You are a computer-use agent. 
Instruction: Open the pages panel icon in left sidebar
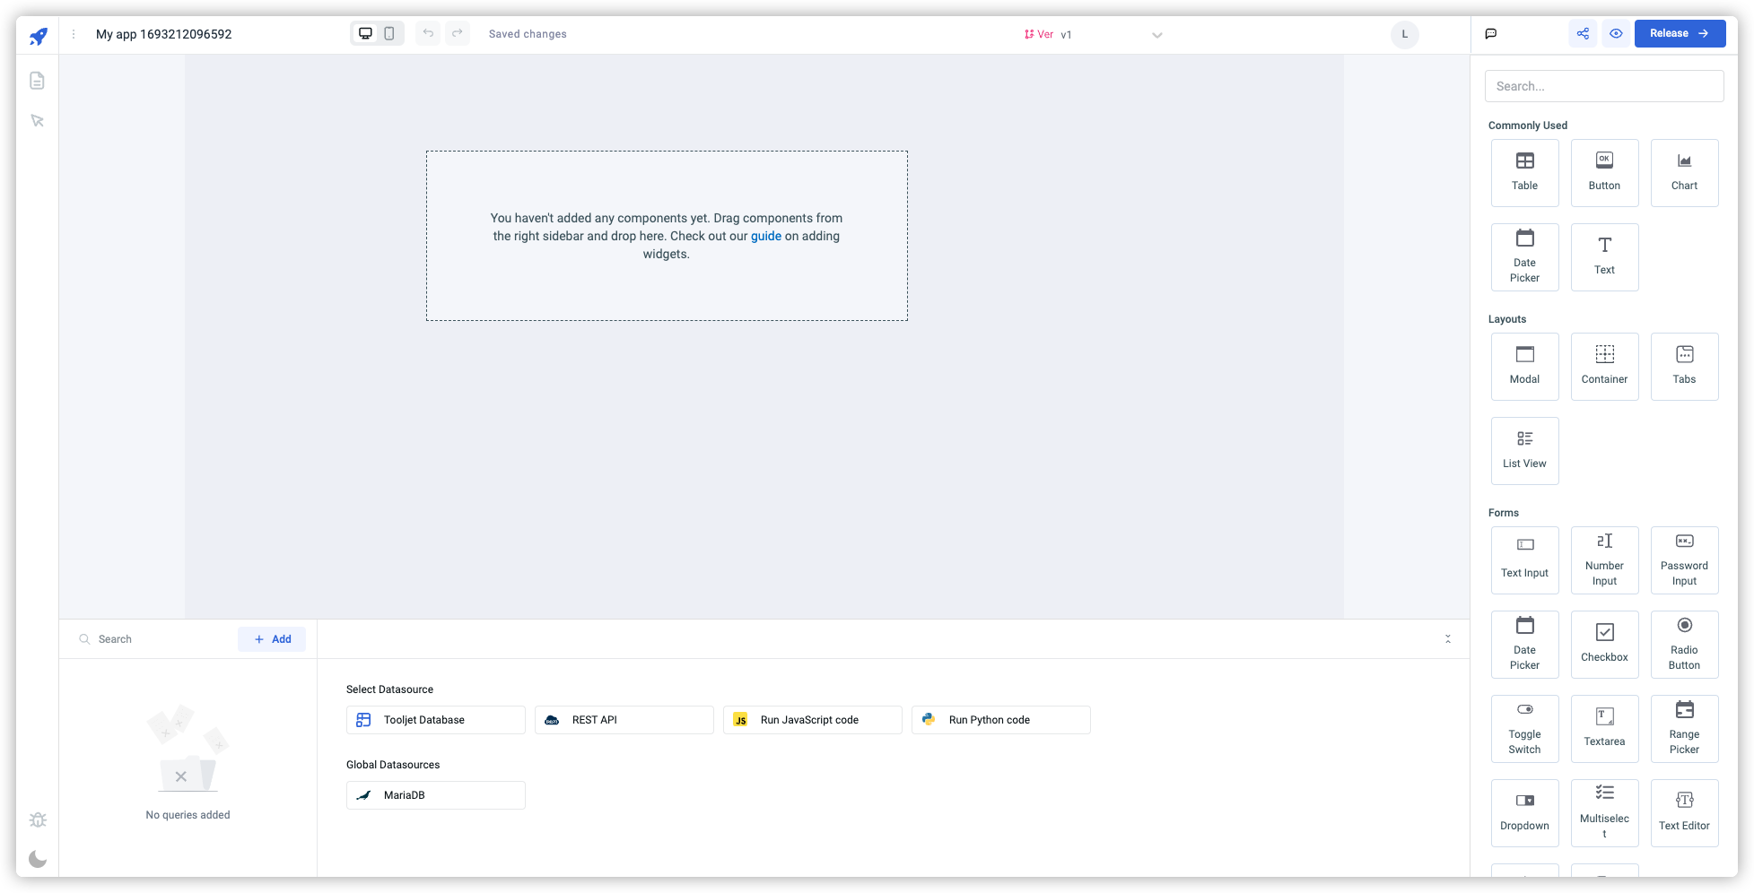coord(37,81)
